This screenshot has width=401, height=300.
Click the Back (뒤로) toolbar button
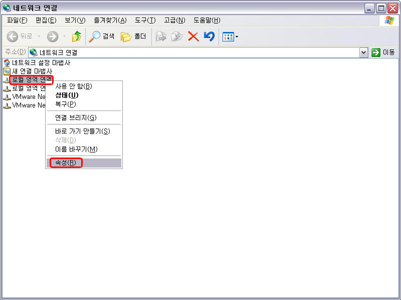point(20,36)
